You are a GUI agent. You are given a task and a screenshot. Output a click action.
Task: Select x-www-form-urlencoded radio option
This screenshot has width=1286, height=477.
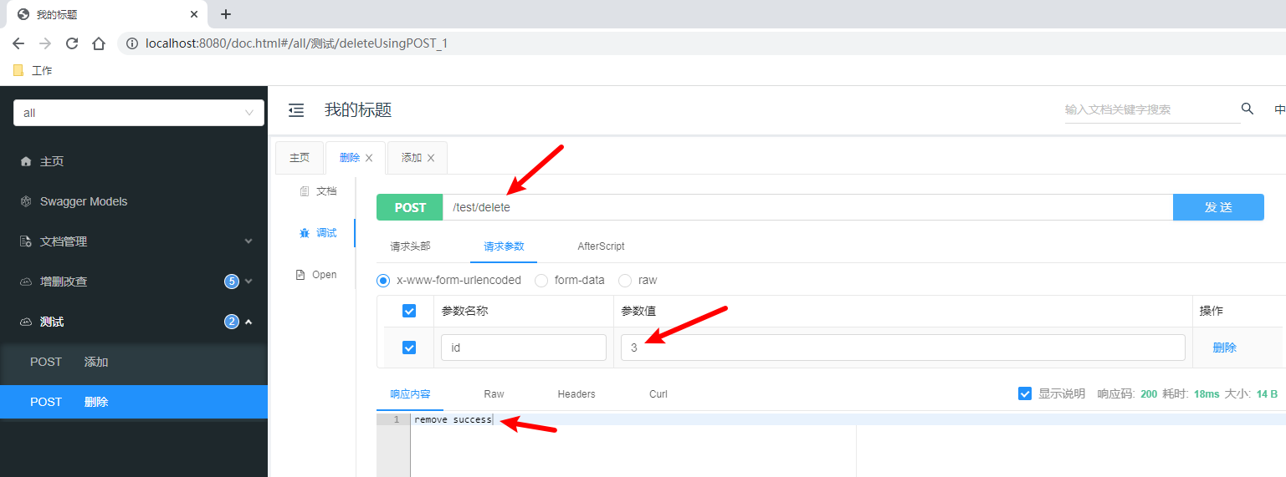[383, 281]
